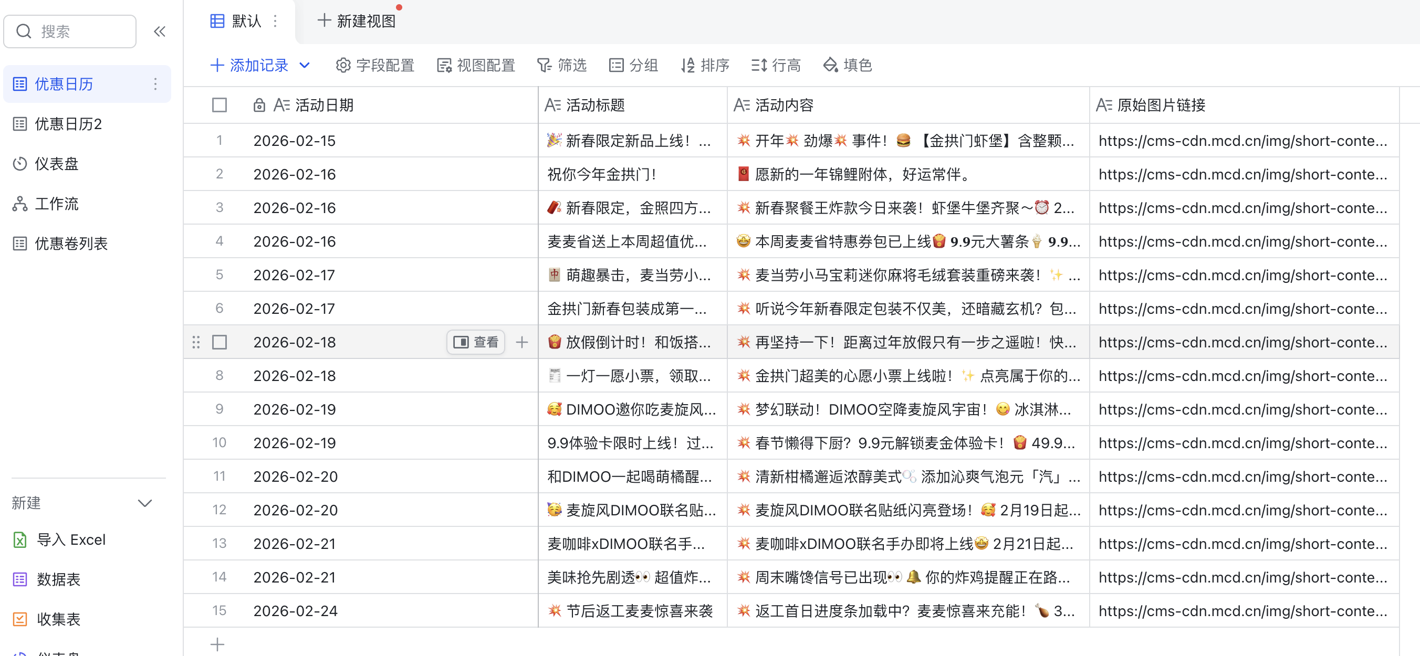The width and height of the screenshot is (1420, 656).
Task: Switch to 优惠日历2 table
Action: click(68, 124)
